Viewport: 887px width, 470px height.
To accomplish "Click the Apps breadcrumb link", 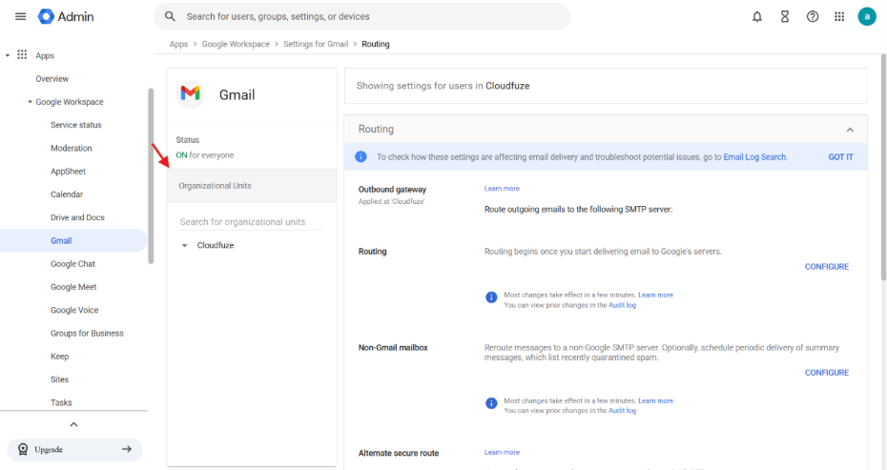I will coord(178,44).
